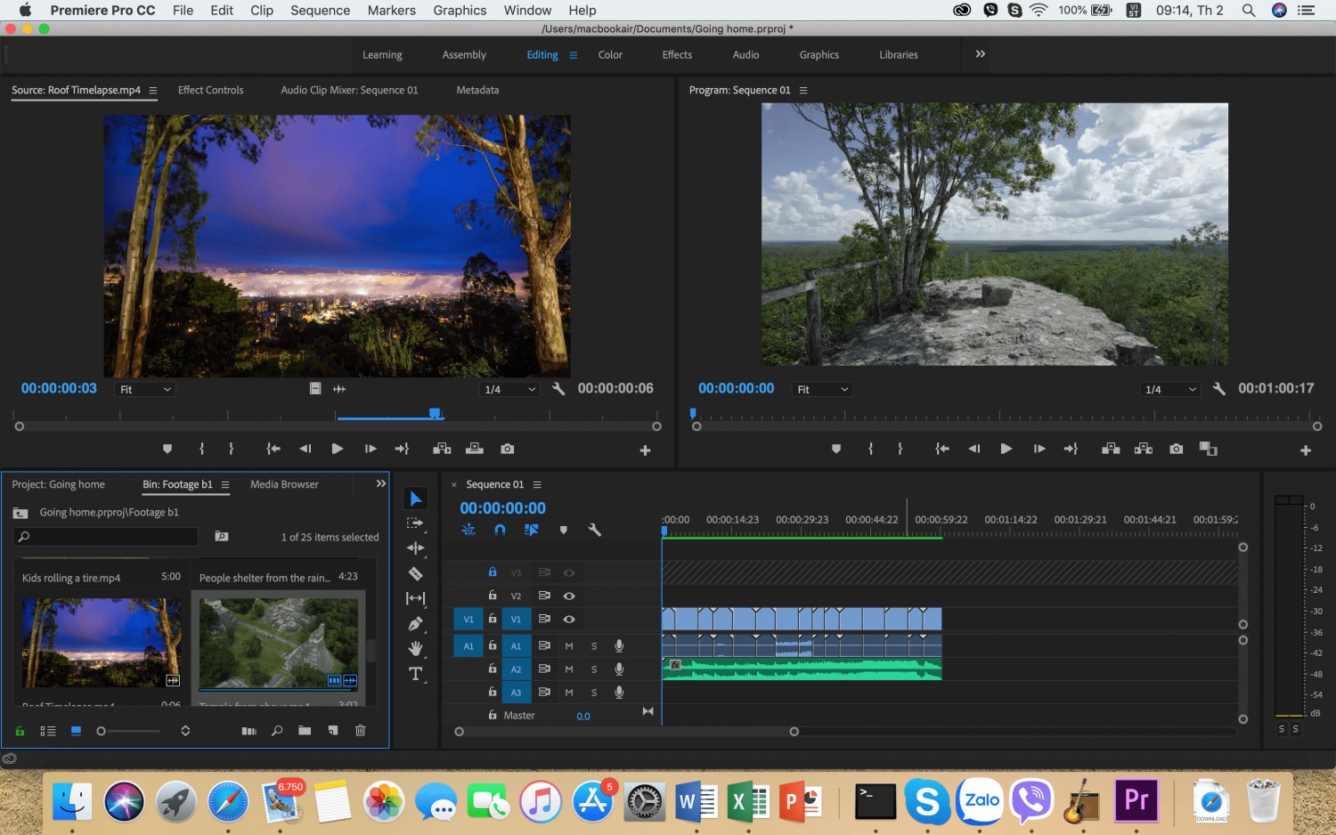Adjust project panel thumbnail zoom slider

click(x=129, y=731)
